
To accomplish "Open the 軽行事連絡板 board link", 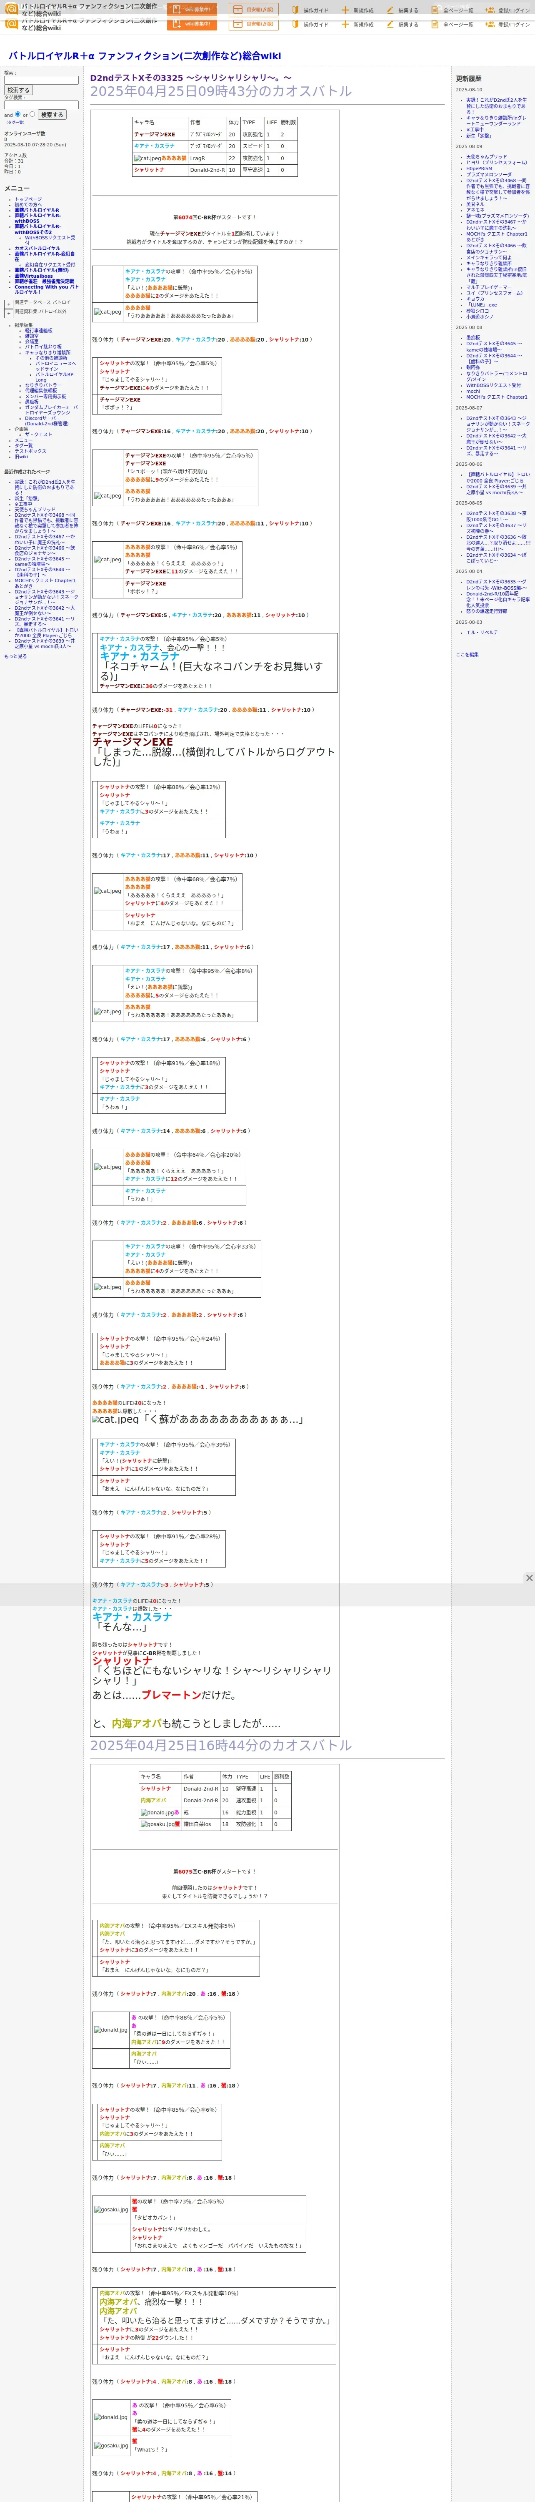I will [39, 330].
